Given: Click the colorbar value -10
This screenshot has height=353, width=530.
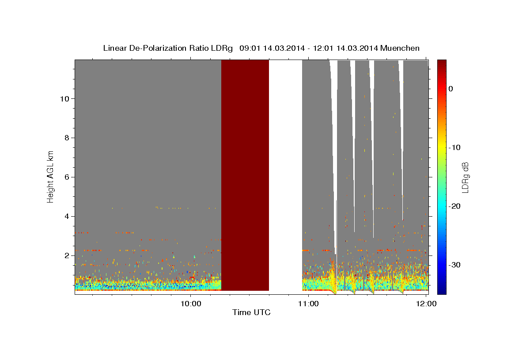Looking at the screenshot, I should pyautogui.click(x=455, y=147).
